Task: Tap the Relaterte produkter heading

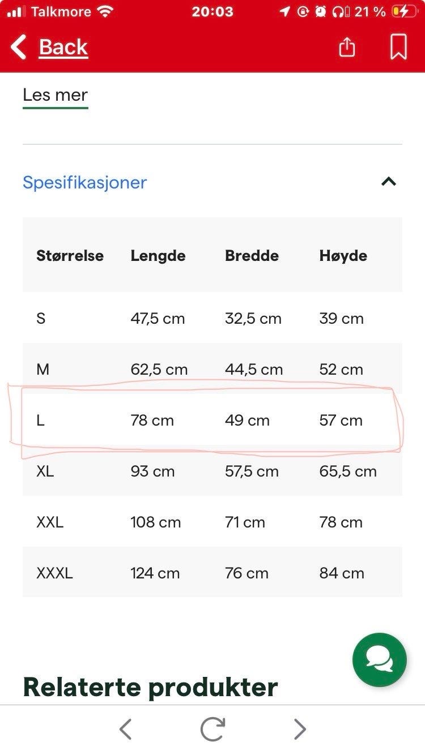Action: [150, 687]
